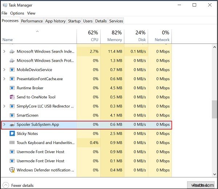Switch to the App history tab
The width and height of the screenshot is (218, 189).
55,21
